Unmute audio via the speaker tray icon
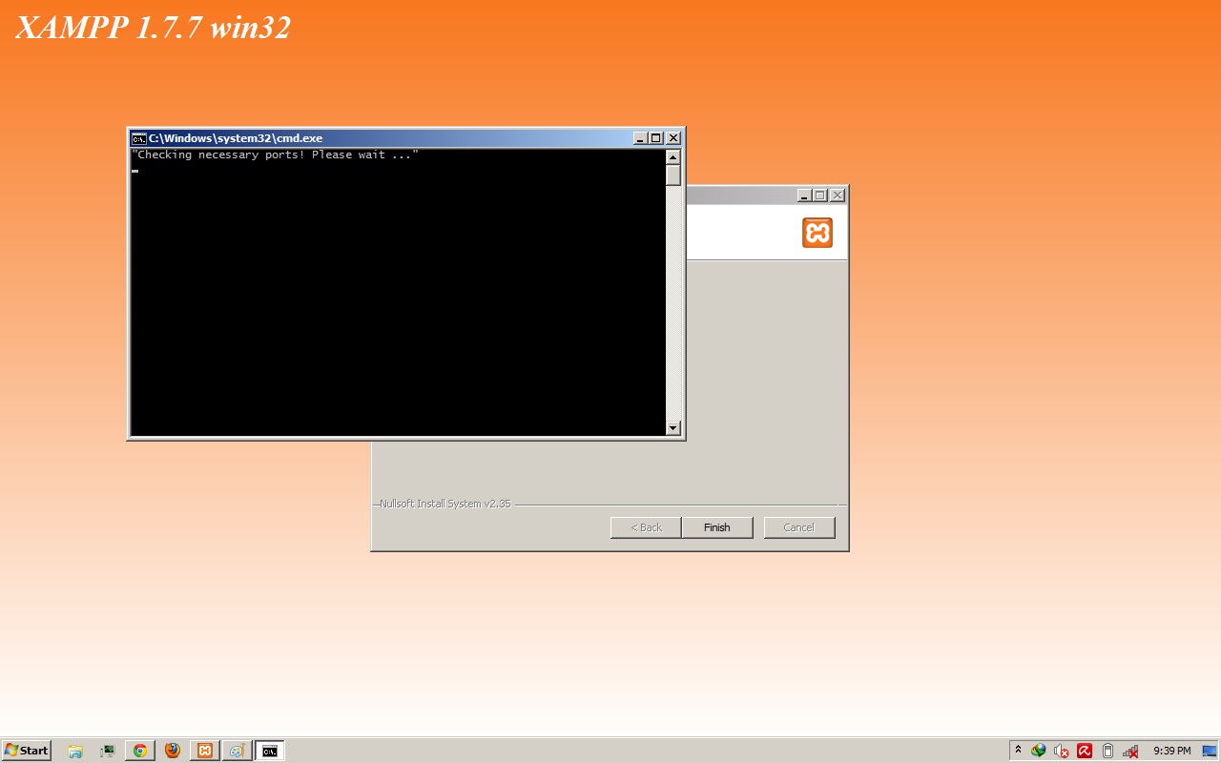Image resolution: width=1221 pixels, height=763 pixels. pyautogui.click(x=1061, y=751)
